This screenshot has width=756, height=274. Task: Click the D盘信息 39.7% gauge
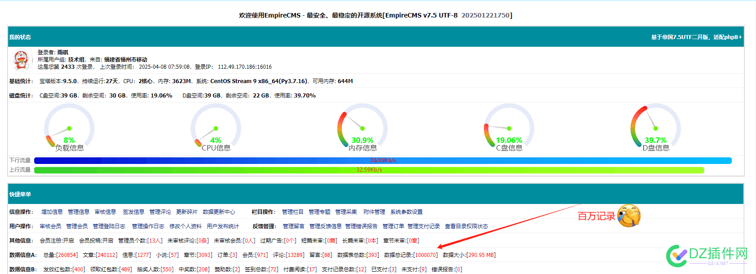655,128
